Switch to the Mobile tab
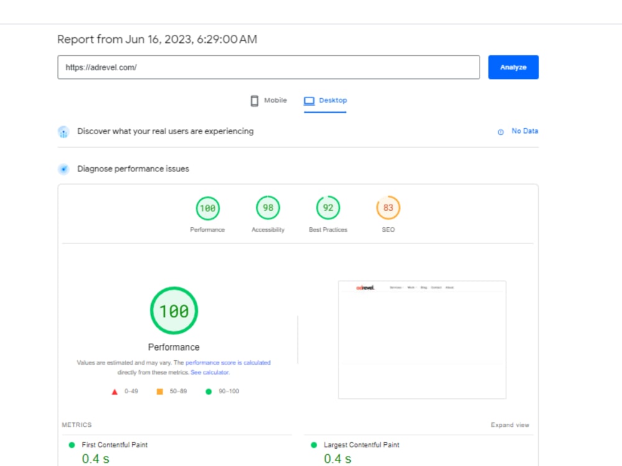The height and width of the screenshot is (466, 622). click(x=269, y=101)
